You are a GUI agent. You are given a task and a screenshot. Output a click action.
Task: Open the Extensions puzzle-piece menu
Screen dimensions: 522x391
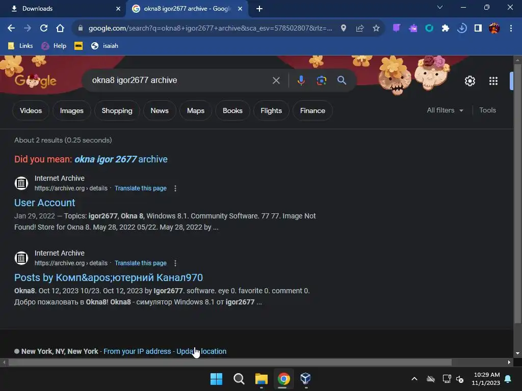[446, 29]
